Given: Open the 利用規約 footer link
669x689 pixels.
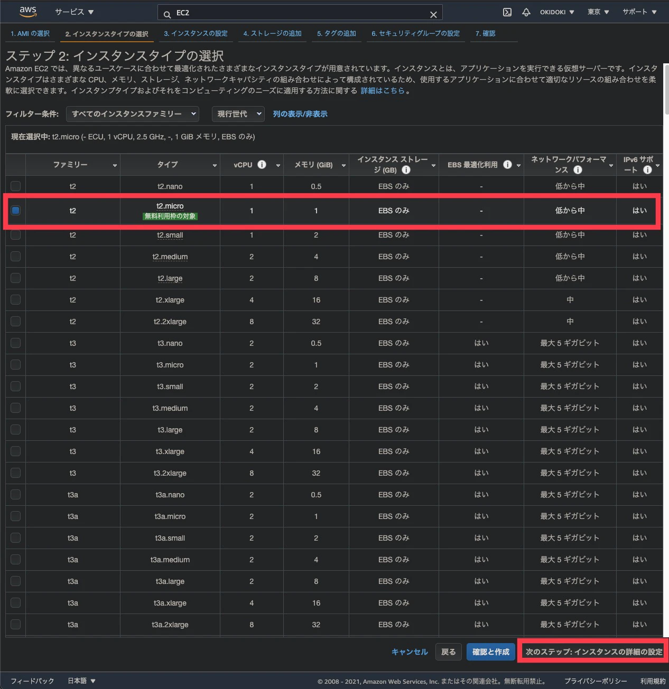Looking at the screenshot, I should click(x=653, y=681).
